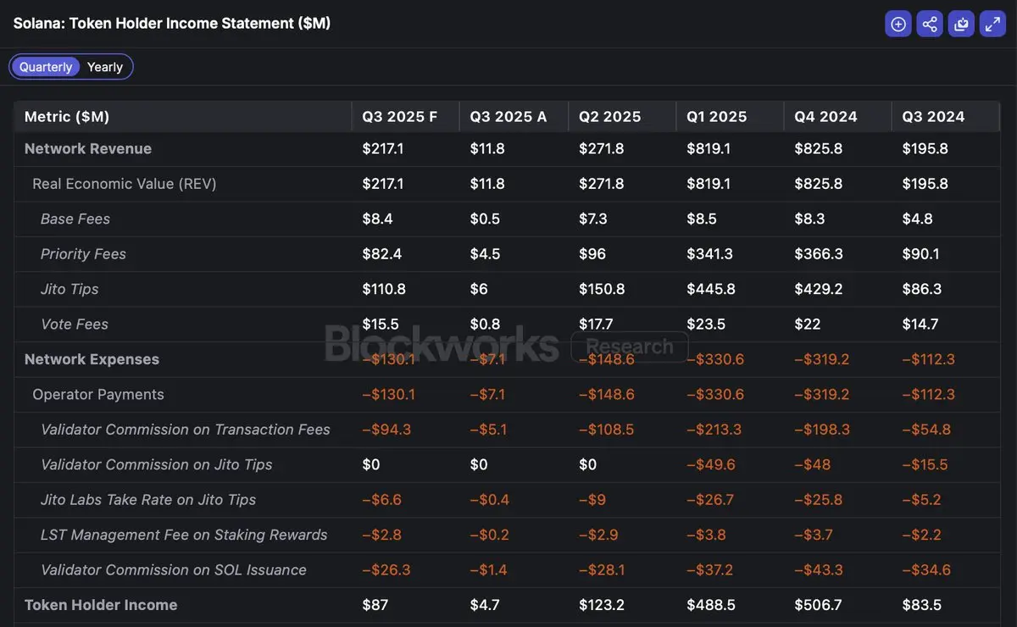Click the Base Fees row label
1017x627 pixels.
coord(75,219)
